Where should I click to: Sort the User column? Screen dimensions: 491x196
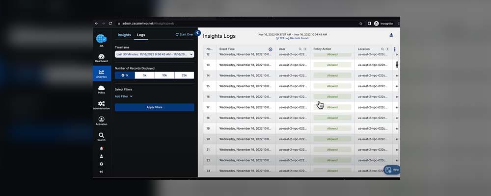(x=305, y=49)
